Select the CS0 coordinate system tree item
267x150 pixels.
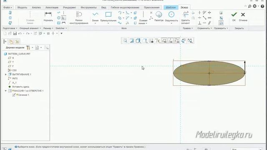pyautogui.click(x=12, y=70)
